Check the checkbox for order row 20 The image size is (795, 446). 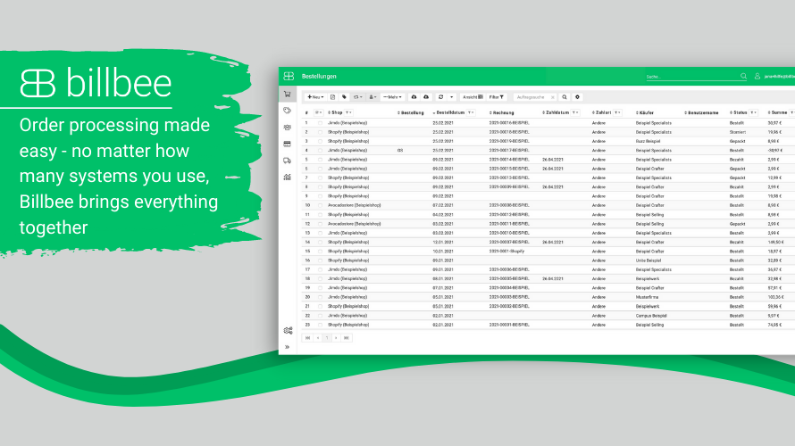[320, 297]
